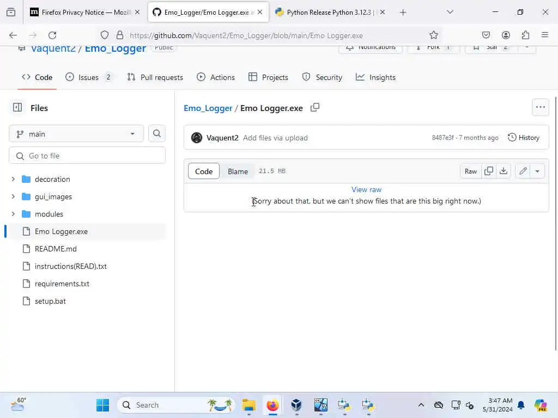Click the Vaquent2 avatar image

(x=196, y=138)
